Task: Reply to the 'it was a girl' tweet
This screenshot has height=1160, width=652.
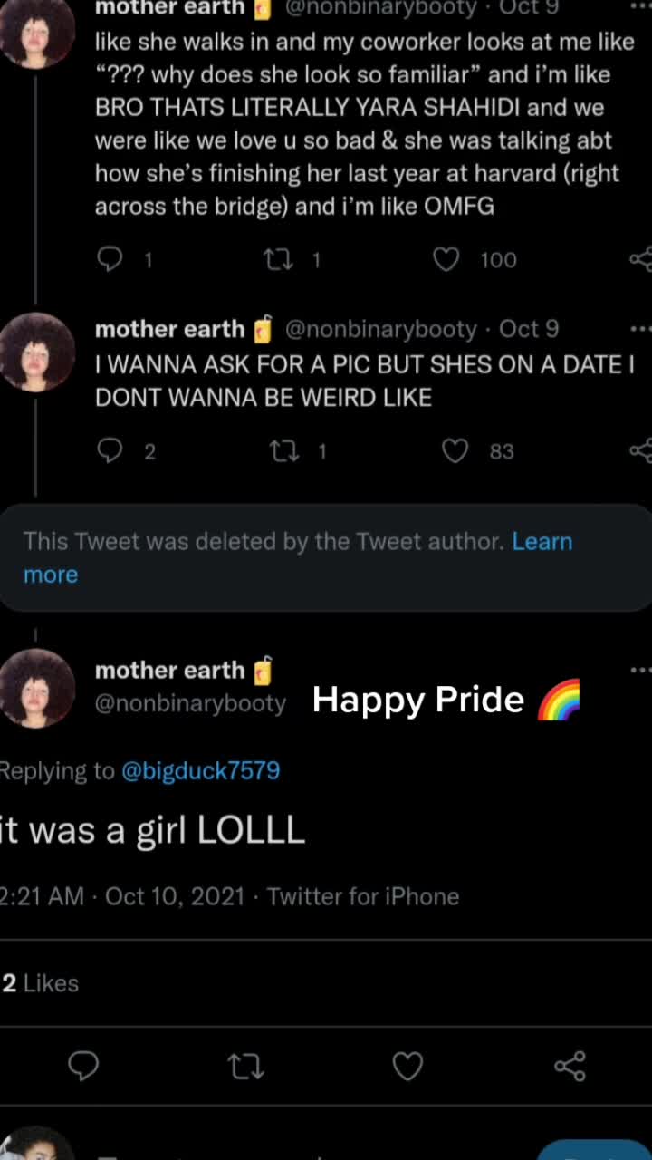Action: pos(83,1066)
